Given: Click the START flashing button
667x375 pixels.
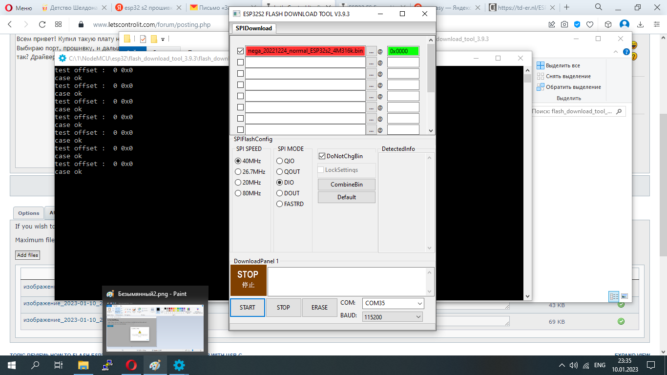Looking at the screenshot, I should point(248,308).
